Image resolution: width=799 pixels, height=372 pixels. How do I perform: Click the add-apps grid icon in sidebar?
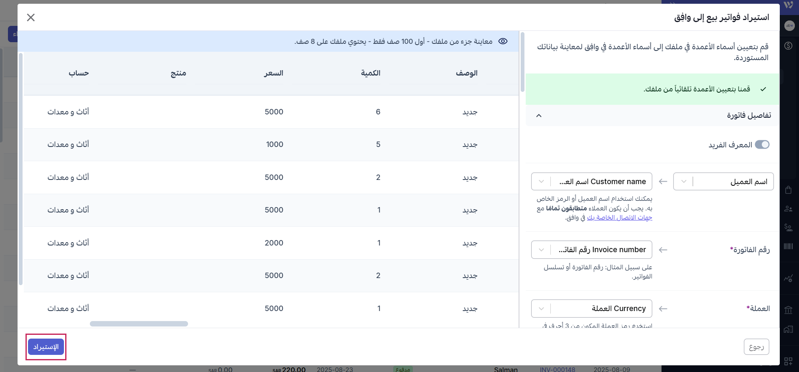tap(788, 361)
